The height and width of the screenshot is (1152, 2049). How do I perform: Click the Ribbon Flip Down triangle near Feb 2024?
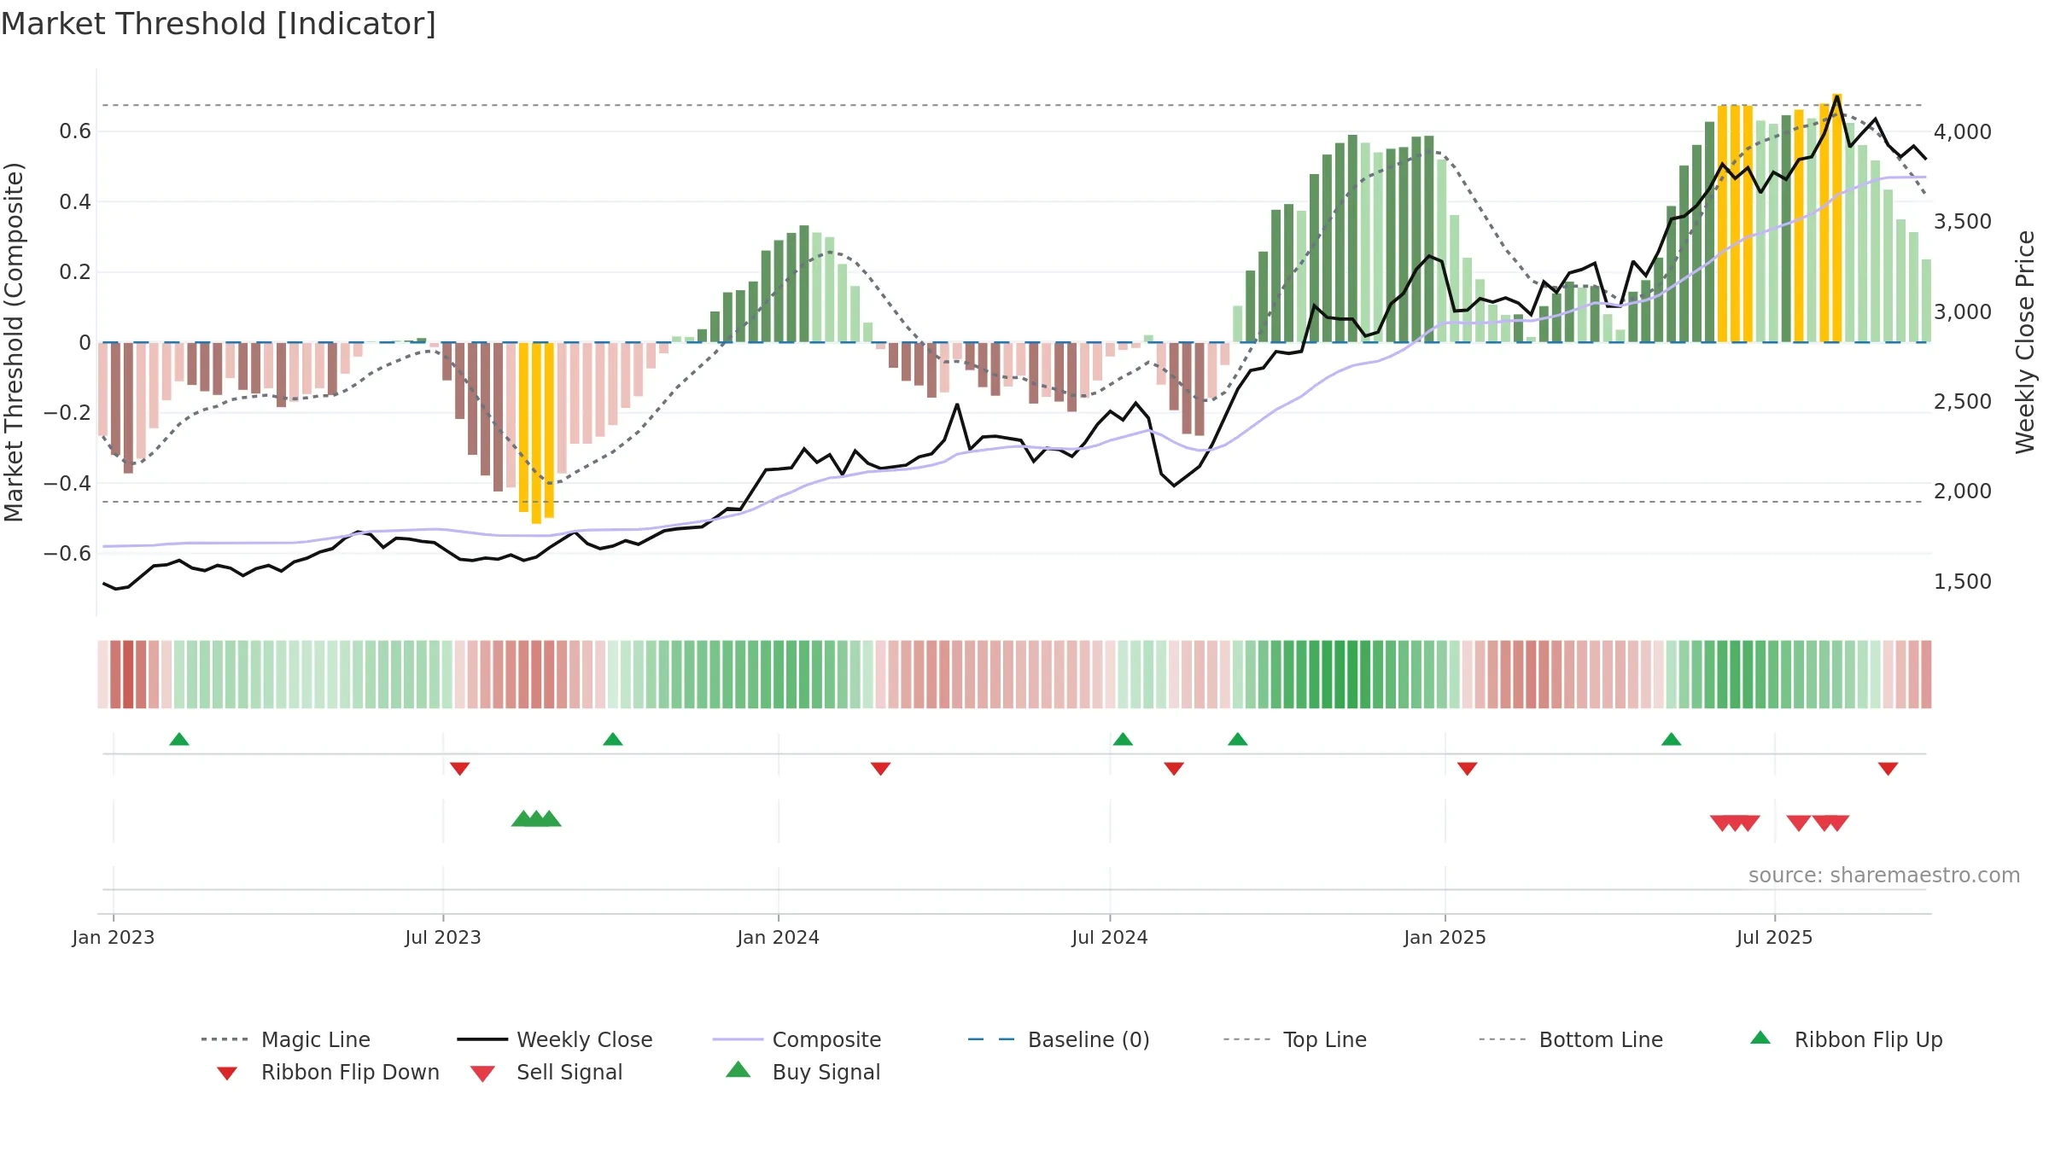click(881, 769)
